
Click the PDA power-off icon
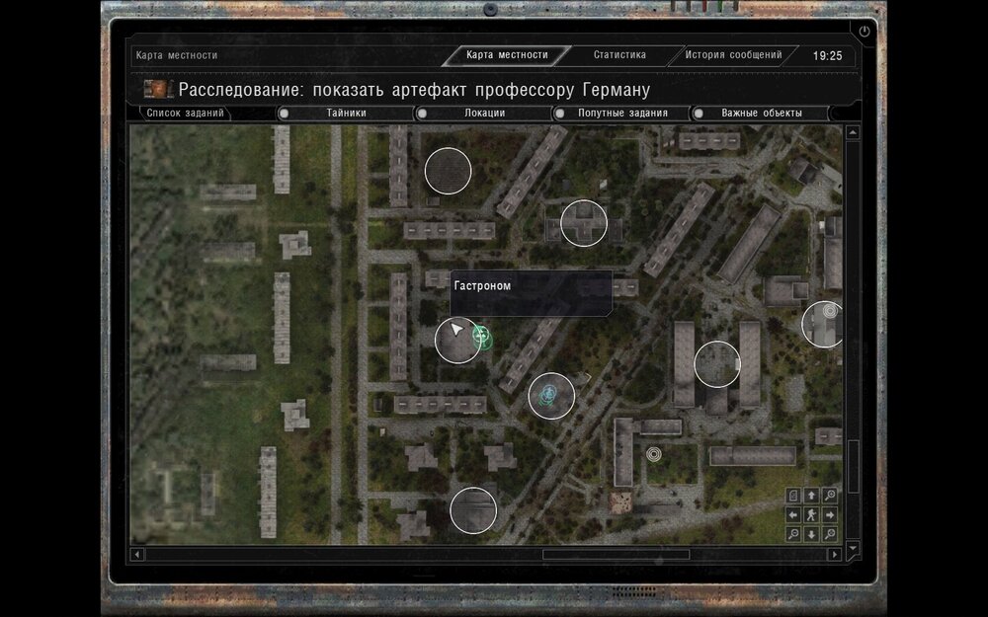coord(864,32)
